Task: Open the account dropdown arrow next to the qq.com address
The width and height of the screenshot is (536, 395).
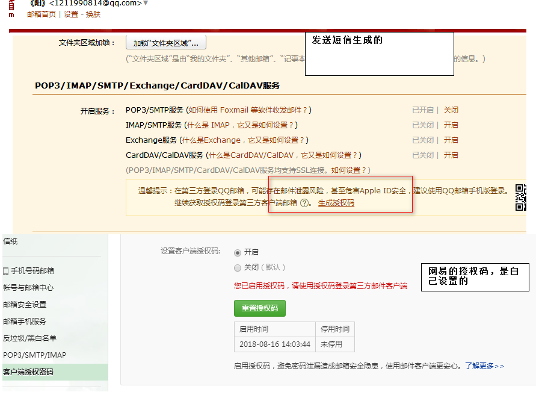Action: click(x=146, y=3)
